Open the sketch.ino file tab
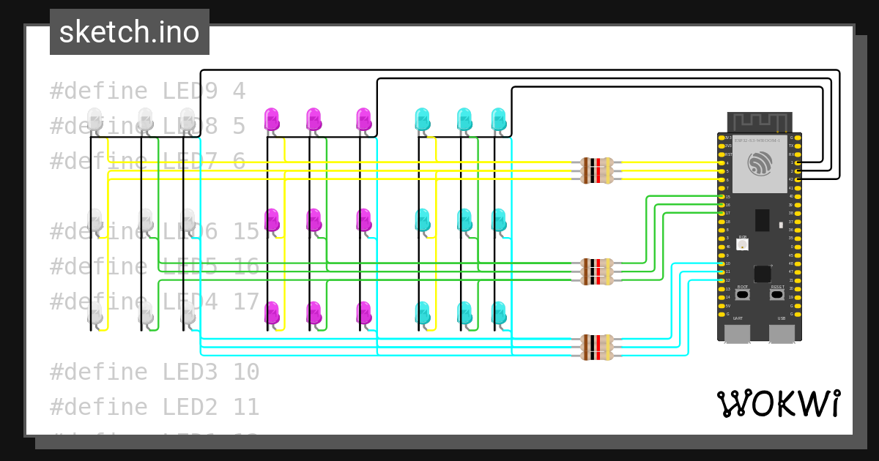This screenshot has height=461, width=879. click(130, 32)
